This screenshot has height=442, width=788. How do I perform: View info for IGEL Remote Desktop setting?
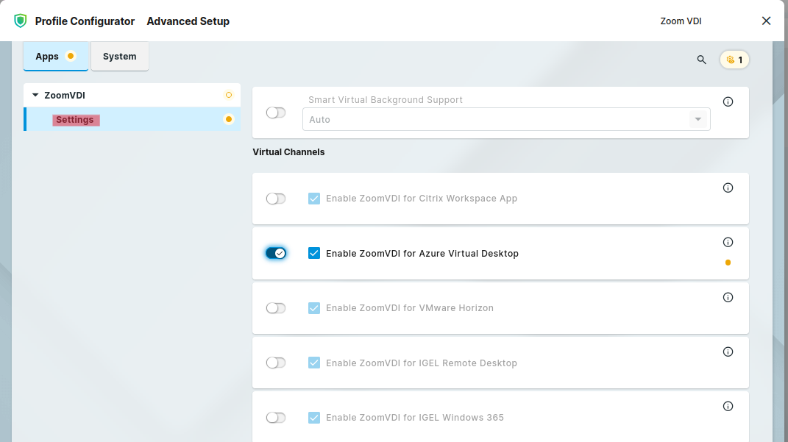[x=728, y=352]
